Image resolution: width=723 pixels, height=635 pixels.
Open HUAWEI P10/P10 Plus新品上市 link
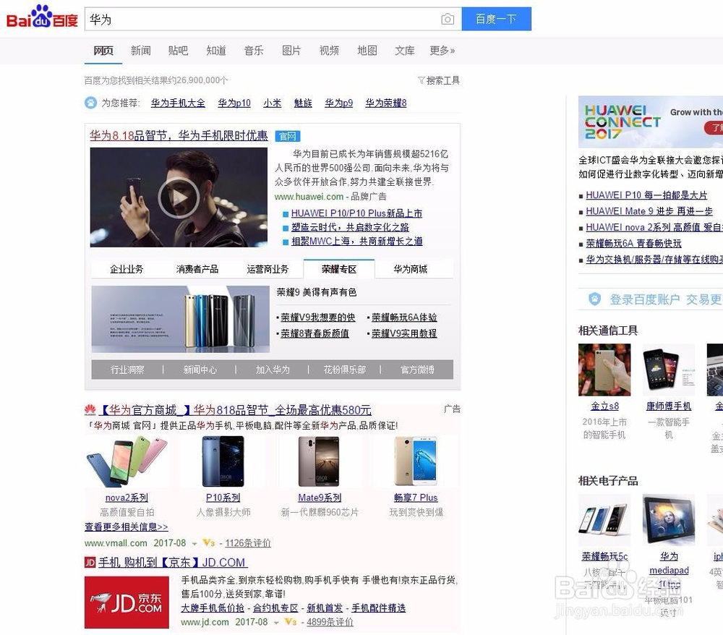click(x=356, y=213)
